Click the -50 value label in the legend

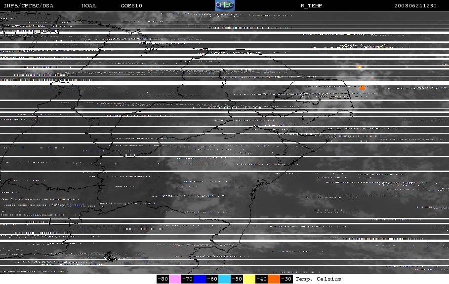[x=237, y=279]
